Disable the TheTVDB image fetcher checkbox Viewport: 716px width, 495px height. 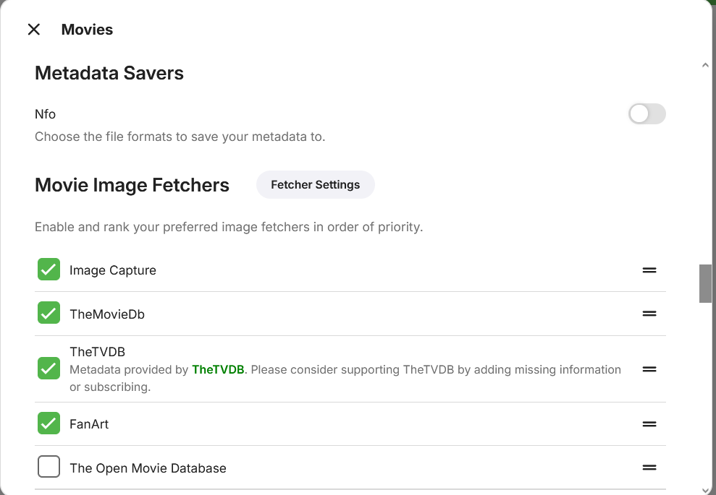point(49,369)
